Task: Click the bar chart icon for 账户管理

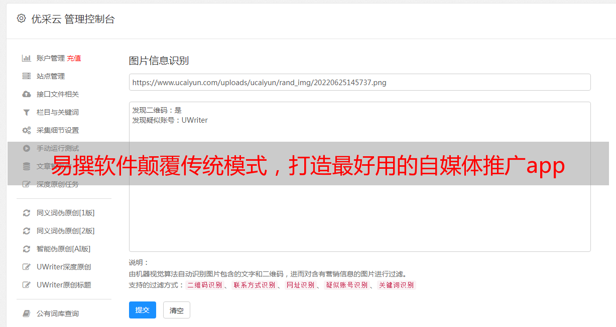Action: click(x=27, y=58)
